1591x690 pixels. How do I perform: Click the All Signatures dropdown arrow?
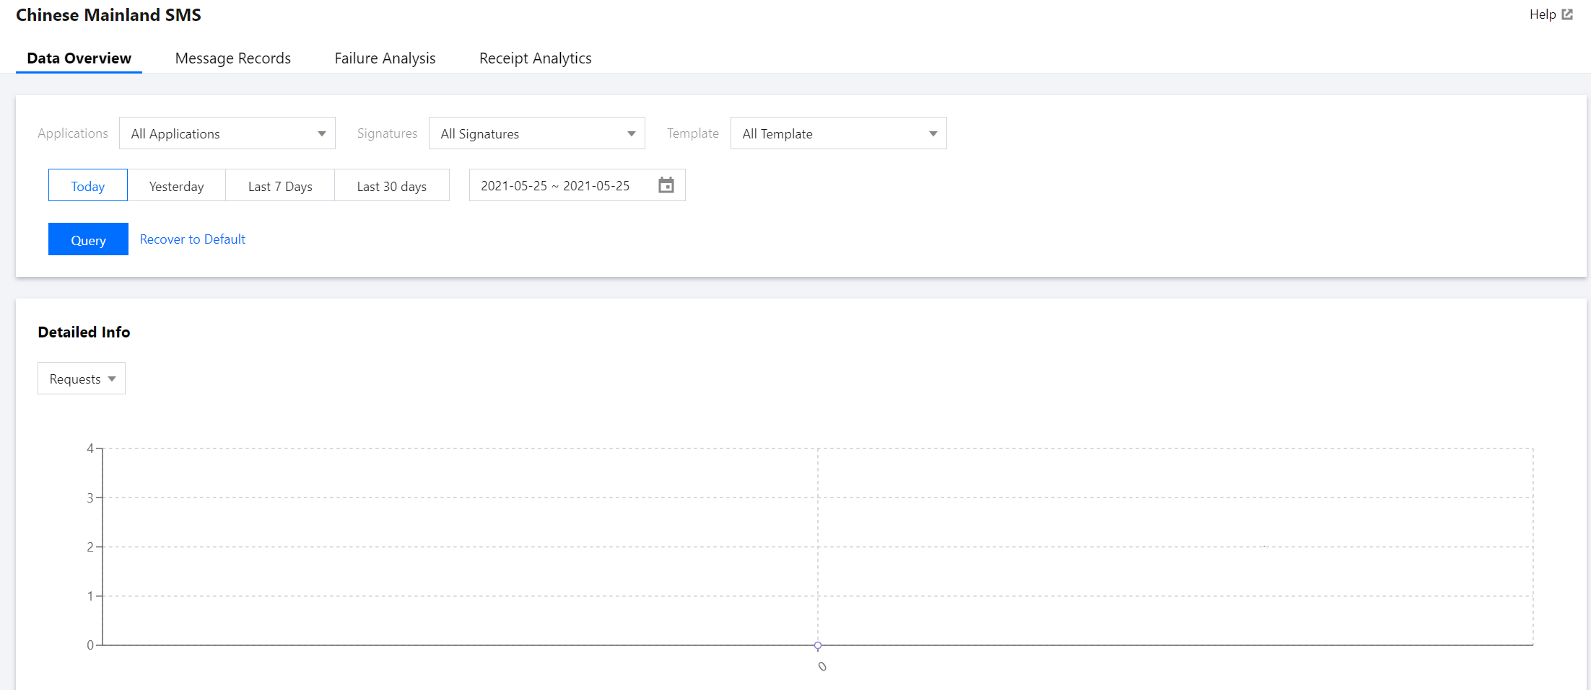632,134
